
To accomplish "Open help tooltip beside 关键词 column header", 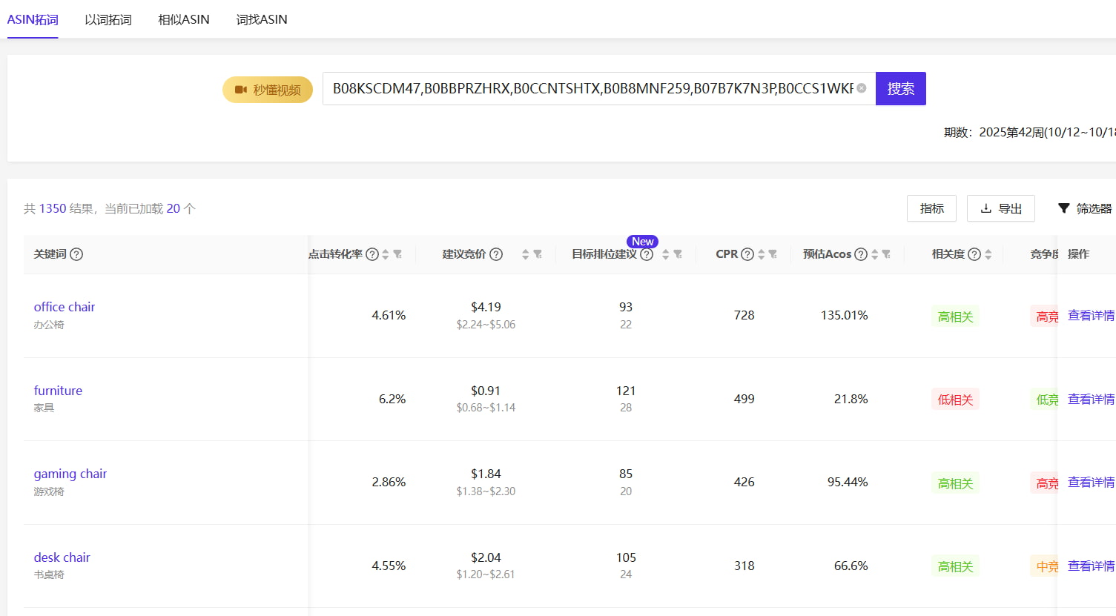I will point(76,254).
